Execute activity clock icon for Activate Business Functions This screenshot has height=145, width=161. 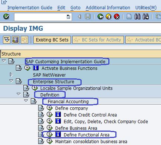click(27, 68)
